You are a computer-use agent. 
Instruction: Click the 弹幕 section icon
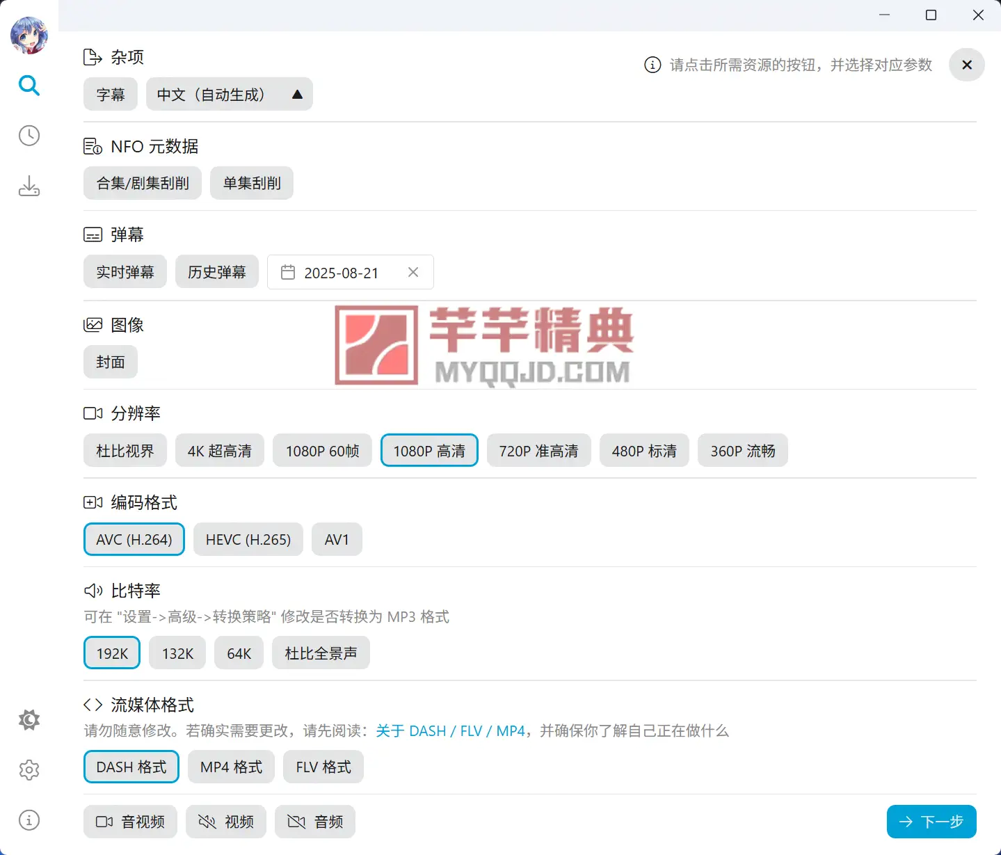[93, 234]
